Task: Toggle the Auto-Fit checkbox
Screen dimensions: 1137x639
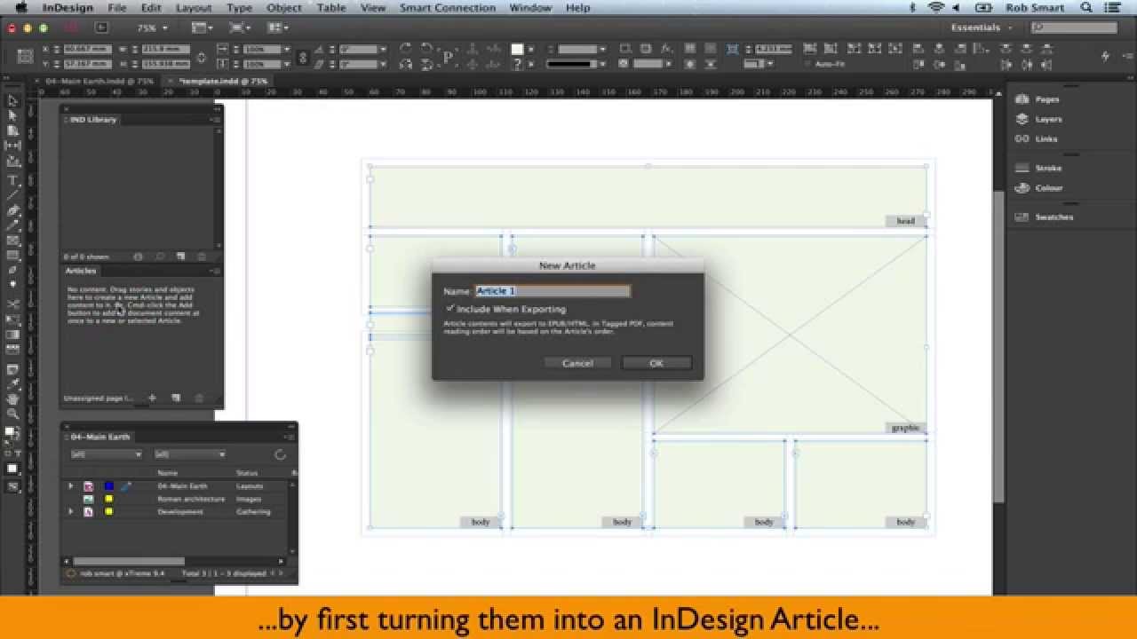Action: pos(807,64)
